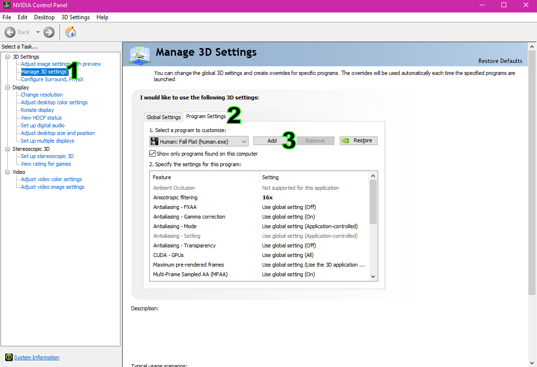Open the Help menu
537x367 pixels.
[102, 17]
